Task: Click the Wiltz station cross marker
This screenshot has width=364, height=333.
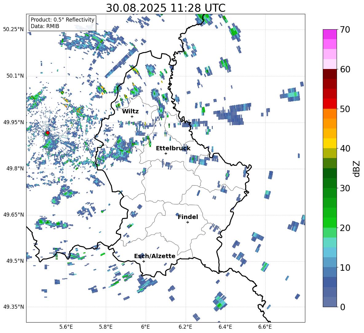Action: coord(132,116)
